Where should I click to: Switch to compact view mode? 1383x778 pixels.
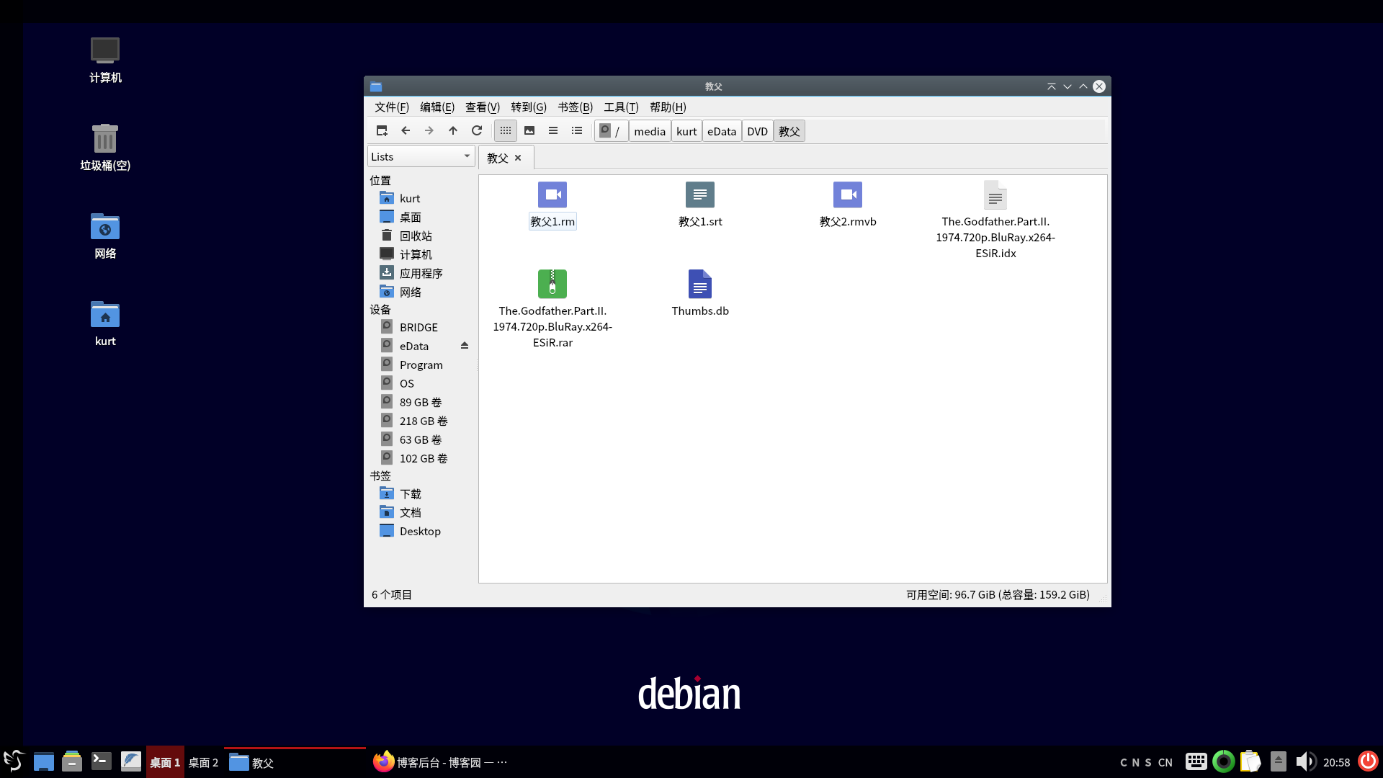tap(553, 130)
